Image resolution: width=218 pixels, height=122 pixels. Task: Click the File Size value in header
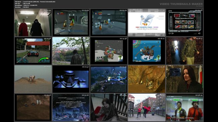27,3
